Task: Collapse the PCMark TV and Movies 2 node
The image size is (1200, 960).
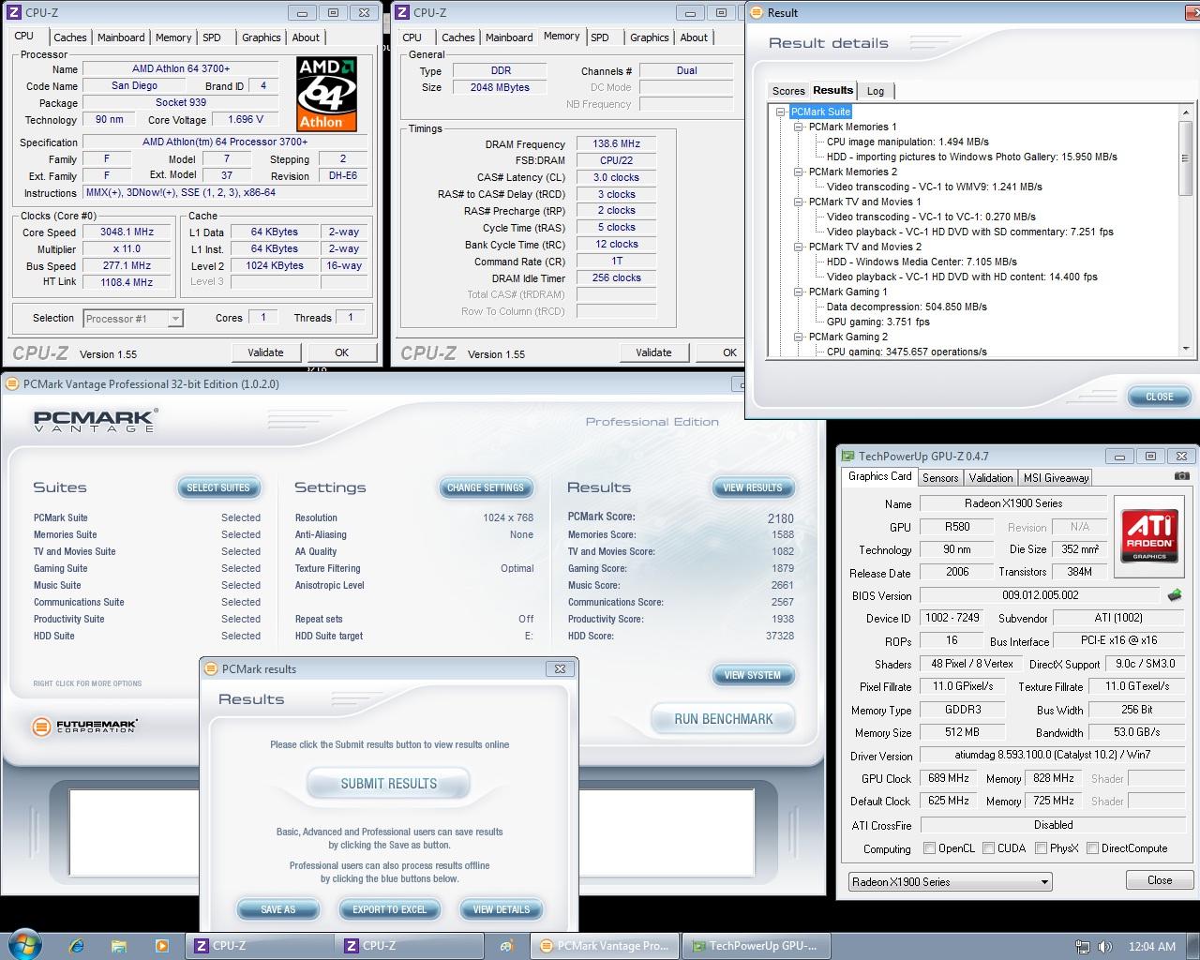Action: click(799, 247)
